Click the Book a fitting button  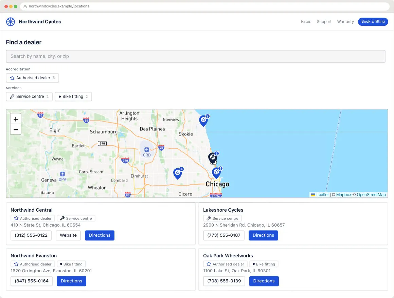click(373, 22)
